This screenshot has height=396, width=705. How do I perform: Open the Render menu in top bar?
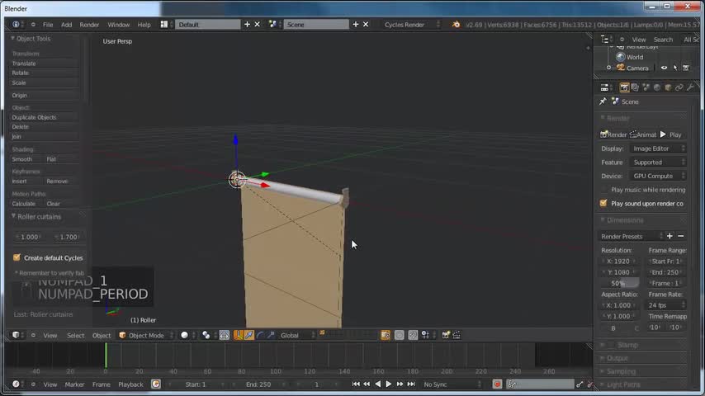89,25
